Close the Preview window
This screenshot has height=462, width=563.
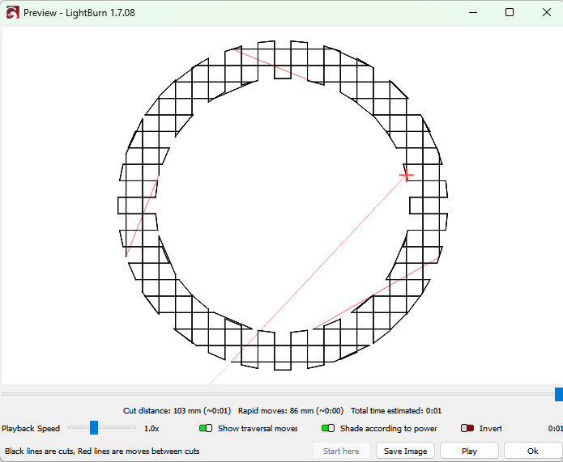pos(547,13)
